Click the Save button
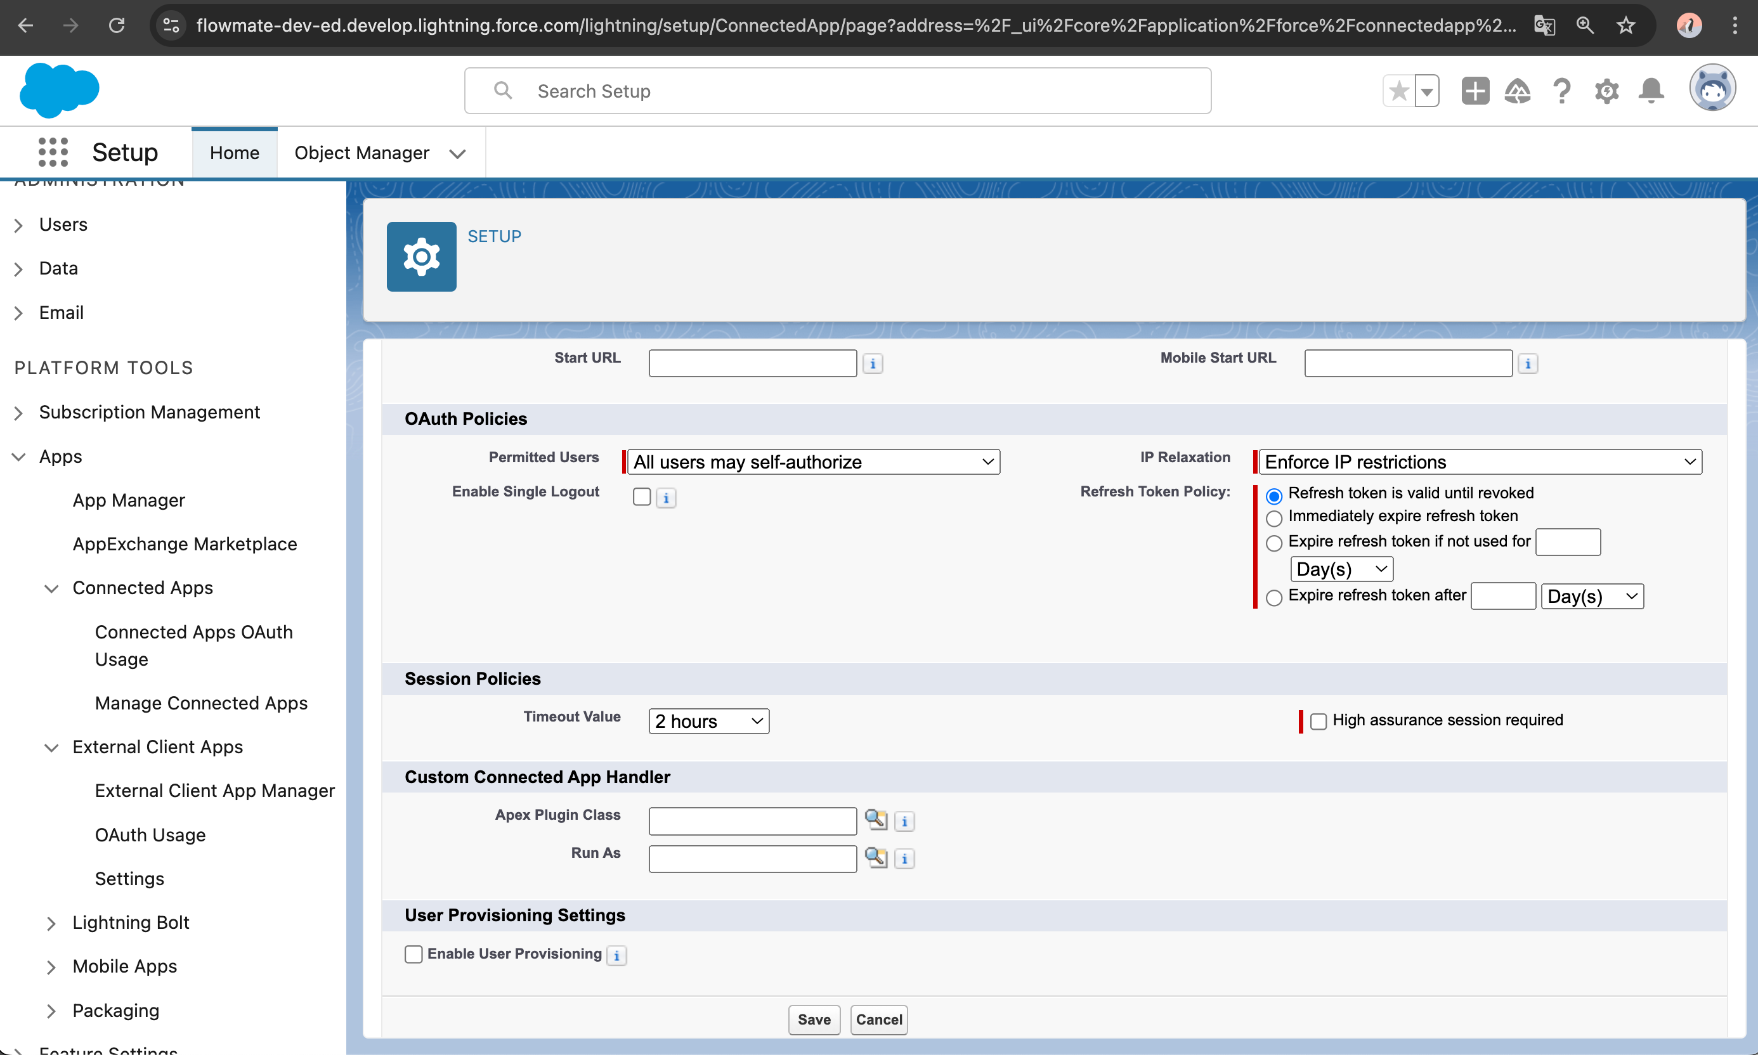Screen dimensions: 1758x1055 point(814,1019)
